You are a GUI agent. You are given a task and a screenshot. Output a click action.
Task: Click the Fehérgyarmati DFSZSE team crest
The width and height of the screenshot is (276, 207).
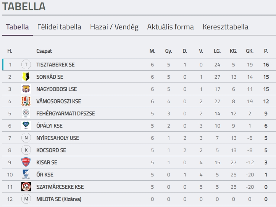(x=26, y=113)
